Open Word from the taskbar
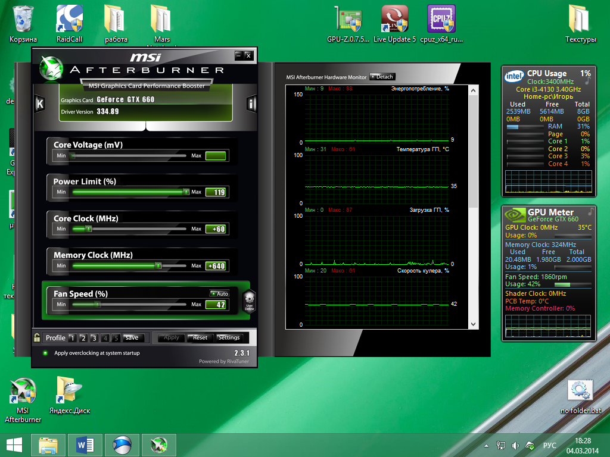 (x=85, y=445)
